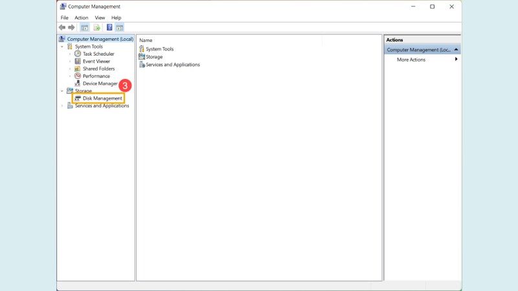Click the Storage icon in the tree
518x291 pixels.
tap(70, 91)
